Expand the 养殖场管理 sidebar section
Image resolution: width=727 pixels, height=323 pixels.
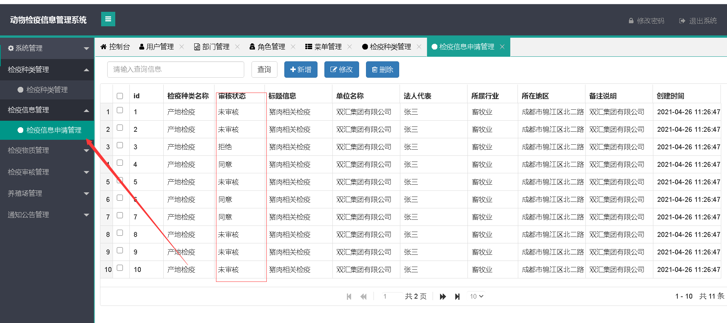[47, 193]
